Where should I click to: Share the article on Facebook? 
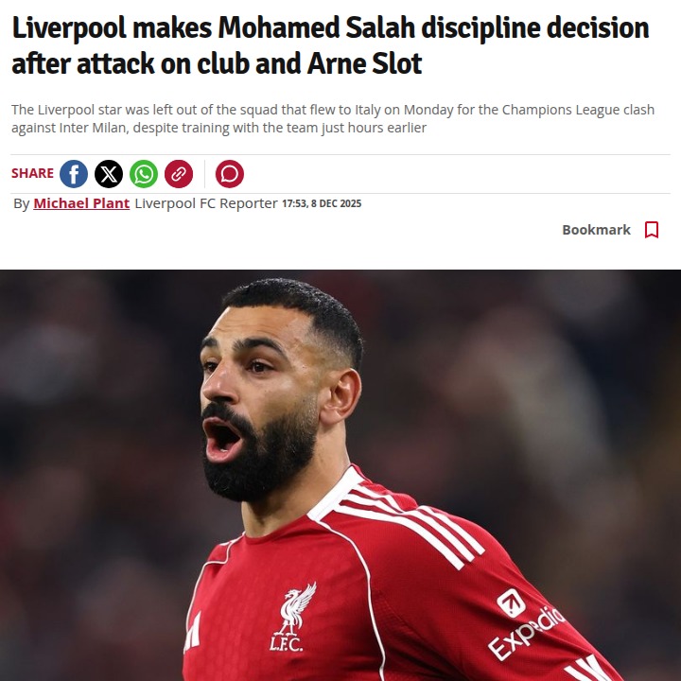pyautogui.click(x=74, y=174)
